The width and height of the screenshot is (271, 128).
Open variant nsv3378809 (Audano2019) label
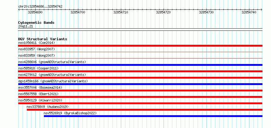tap(48, 107)
